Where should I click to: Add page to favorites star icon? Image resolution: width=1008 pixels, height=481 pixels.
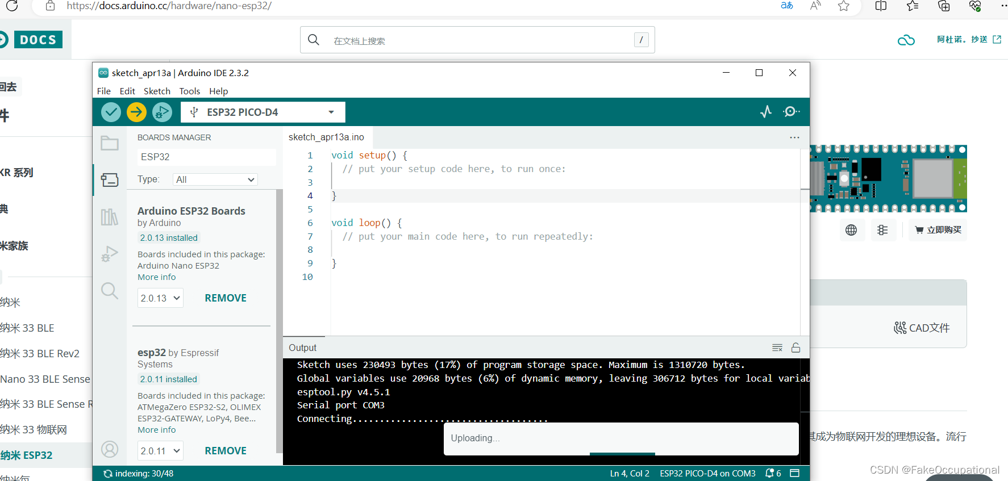(x=844, y=6)
